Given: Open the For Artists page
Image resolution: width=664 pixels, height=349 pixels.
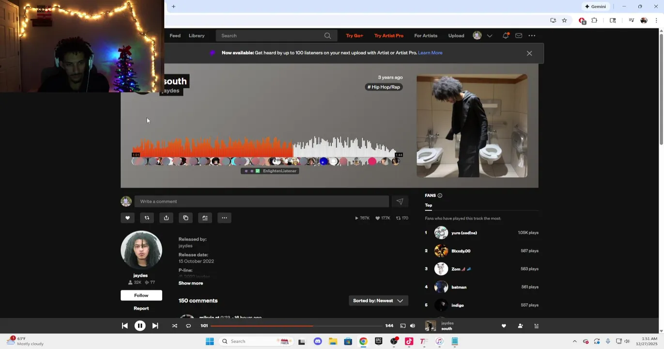Looking at the screenshot, I should coord(426,35).
